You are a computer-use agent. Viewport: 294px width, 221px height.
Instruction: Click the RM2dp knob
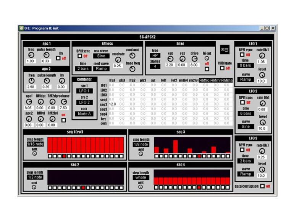[x=52, y=102]
